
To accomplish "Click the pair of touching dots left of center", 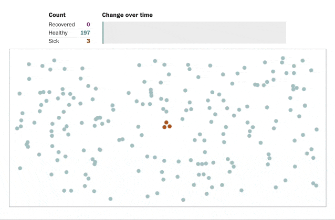I will point(121,140).
